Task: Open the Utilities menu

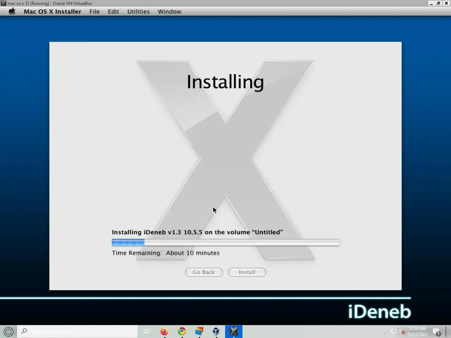Action: [x=138, y=12]
